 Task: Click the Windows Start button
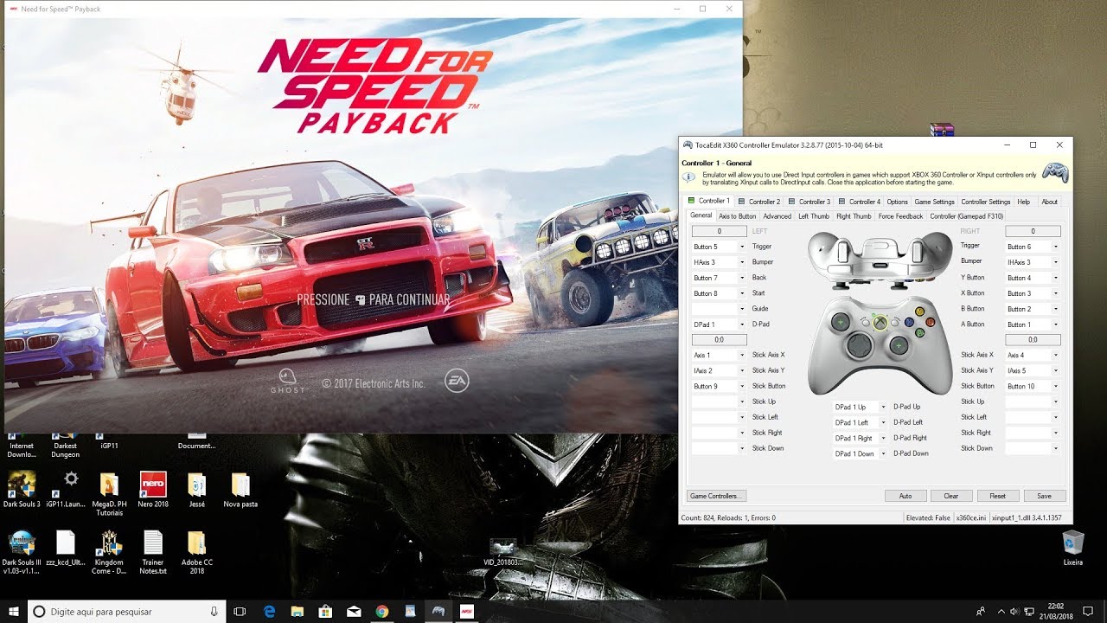(x=14, y=611)
